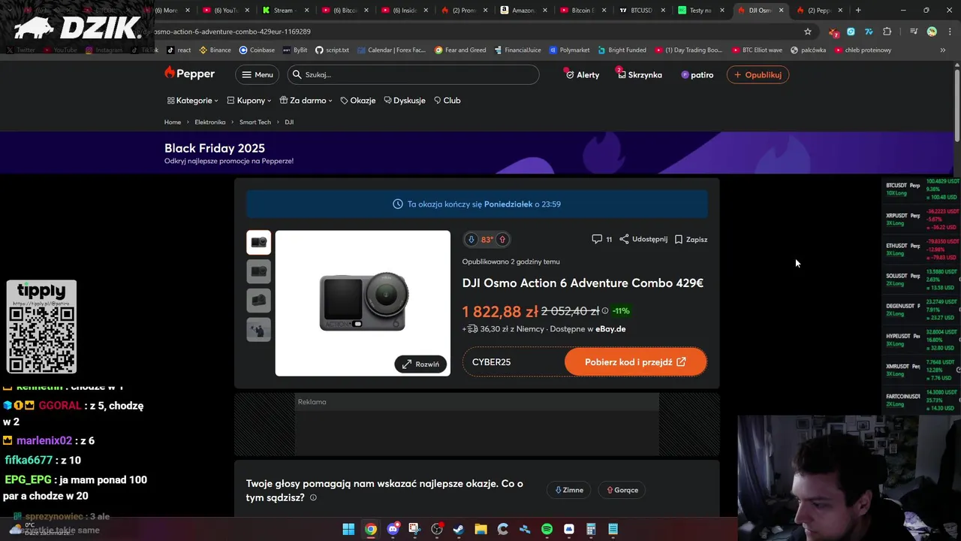Bookmark this page with the star icon
This screenshot has width=961, height=541.
tap(808, 32)
